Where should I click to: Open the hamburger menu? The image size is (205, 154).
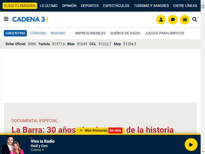[x=6, y=19]
